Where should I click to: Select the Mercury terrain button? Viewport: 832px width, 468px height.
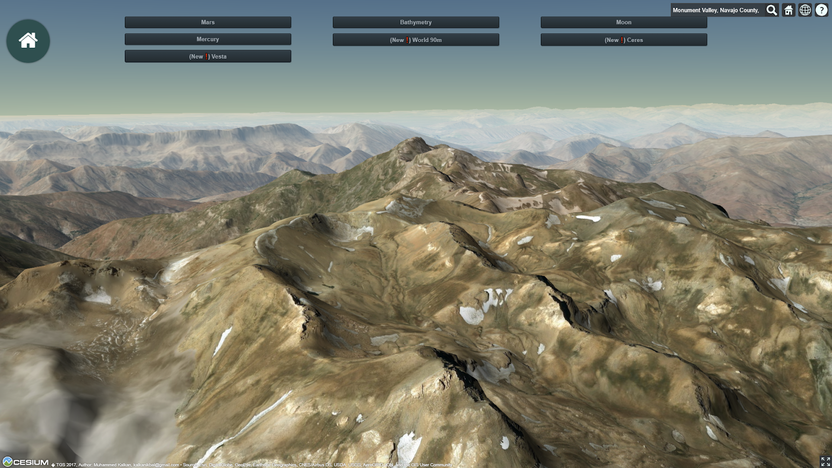click(208, 40)
